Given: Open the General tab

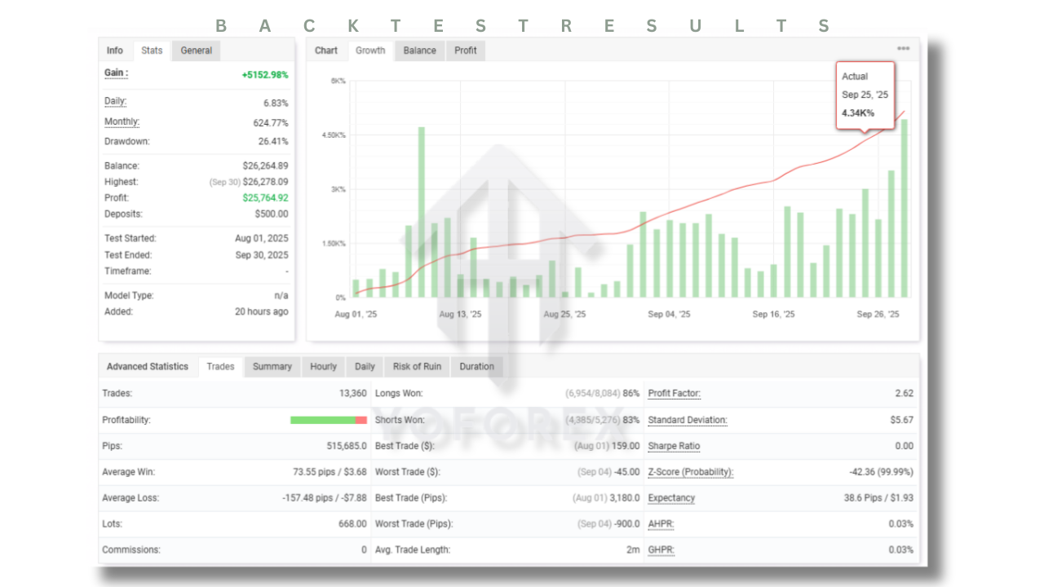Looking at the screenshot, I should [x=196, y=51].
